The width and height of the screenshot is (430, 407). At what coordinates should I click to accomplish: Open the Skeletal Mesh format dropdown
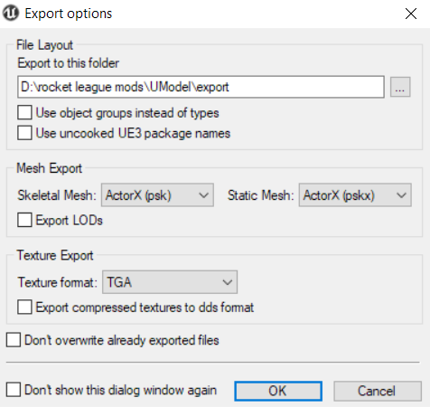157,195
